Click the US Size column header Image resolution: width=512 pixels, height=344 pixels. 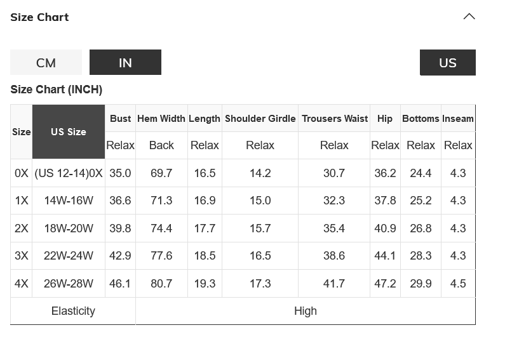pyautogui.click(x=69, y=132)
